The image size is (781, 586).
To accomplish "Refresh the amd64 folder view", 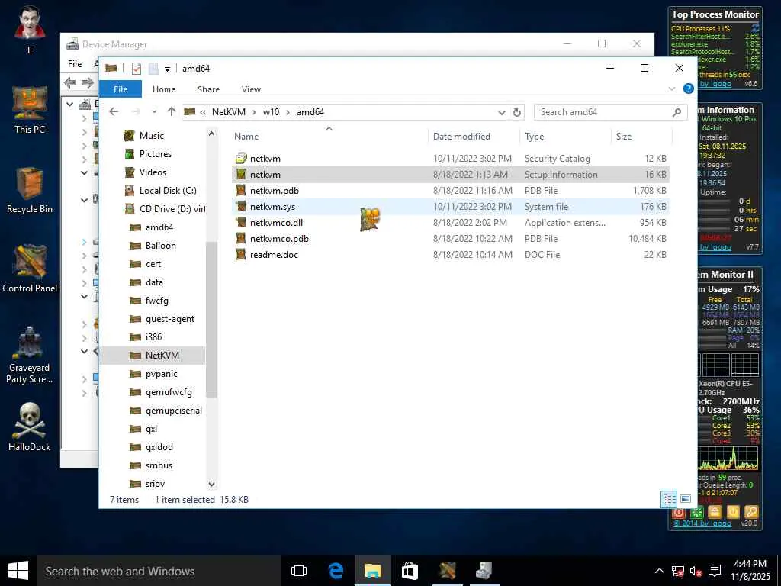I will click(516, 112).
